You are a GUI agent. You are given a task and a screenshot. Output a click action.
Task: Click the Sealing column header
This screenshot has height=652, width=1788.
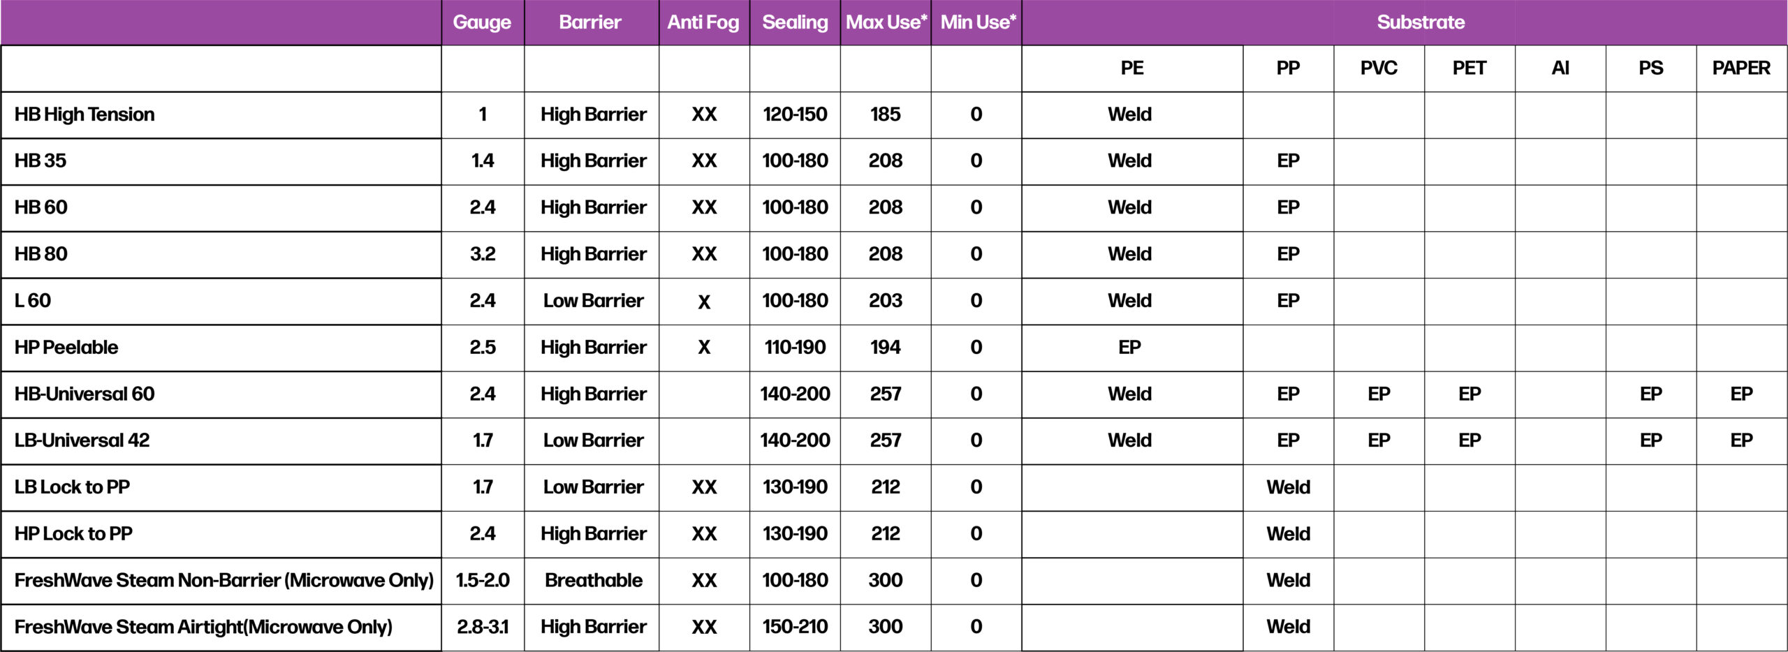pyautogui.click(x=795, y=22)
